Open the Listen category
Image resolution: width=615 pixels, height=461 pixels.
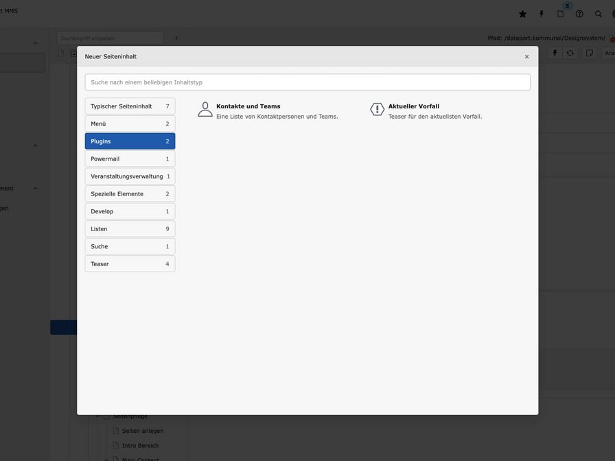point(130,229)
